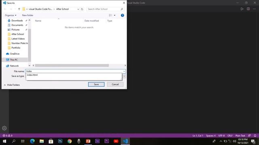Open notifications bell in status bar
259x145 pixels.
tap(255, 136)
